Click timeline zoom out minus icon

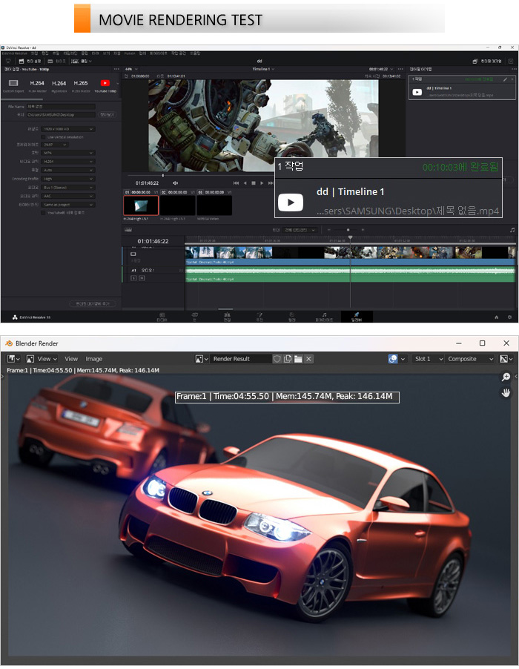(x=328, y=230)
